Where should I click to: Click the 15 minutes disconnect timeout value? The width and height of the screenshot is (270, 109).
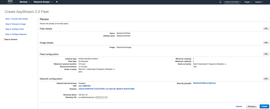tap(83, 67)
